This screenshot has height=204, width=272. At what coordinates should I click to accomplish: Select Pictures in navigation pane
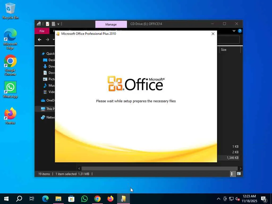(49, 79)
